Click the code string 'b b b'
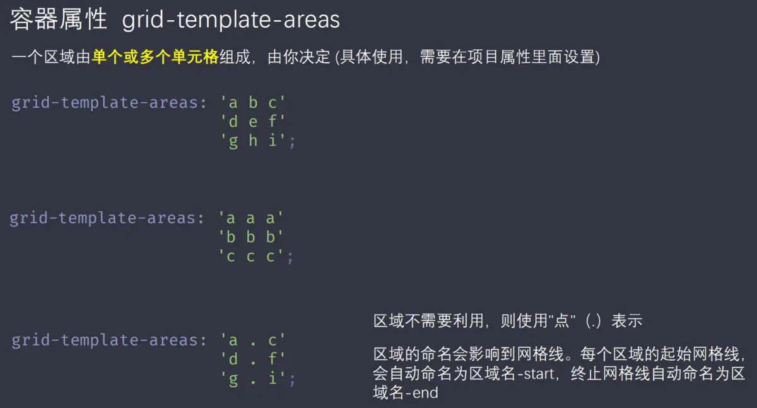Screen dimensions: 757x408 coord(250,237)
